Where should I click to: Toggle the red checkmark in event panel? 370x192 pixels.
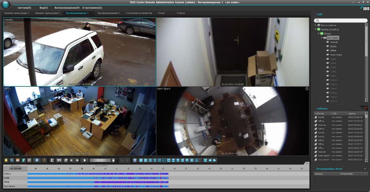tap(366, 108)
